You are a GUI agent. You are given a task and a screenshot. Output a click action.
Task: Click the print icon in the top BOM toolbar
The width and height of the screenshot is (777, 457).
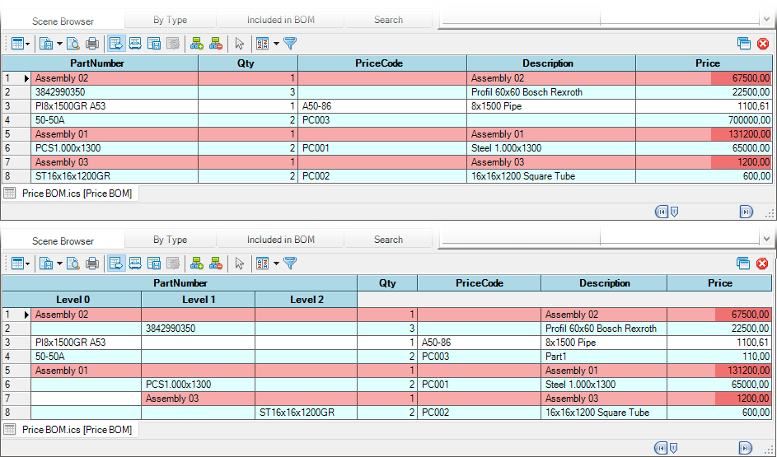92,44
